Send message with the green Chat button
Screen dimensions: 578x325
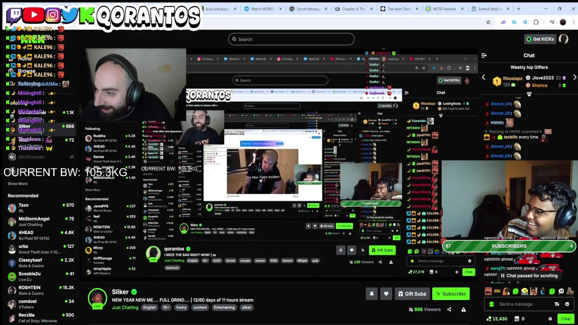point(566,319)
